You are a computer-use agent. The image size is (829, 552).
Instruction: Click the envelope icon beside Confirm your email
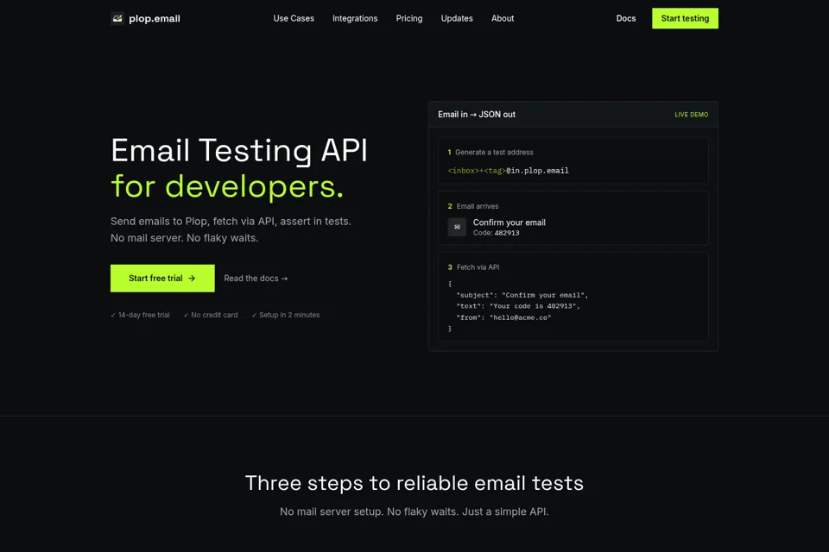[x=457, y=227]
